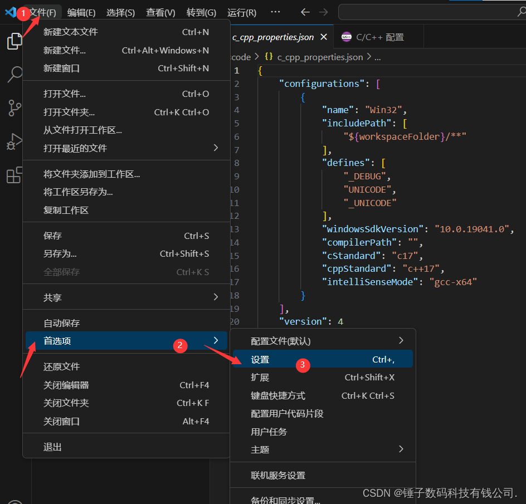Screen dimensions: 526x504
Task: Open the Run and Debug view icon
Action: click(x=14, y=142)
